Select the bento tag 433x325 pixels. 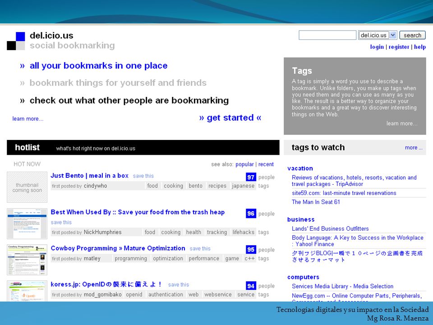(x=195, y=186)
